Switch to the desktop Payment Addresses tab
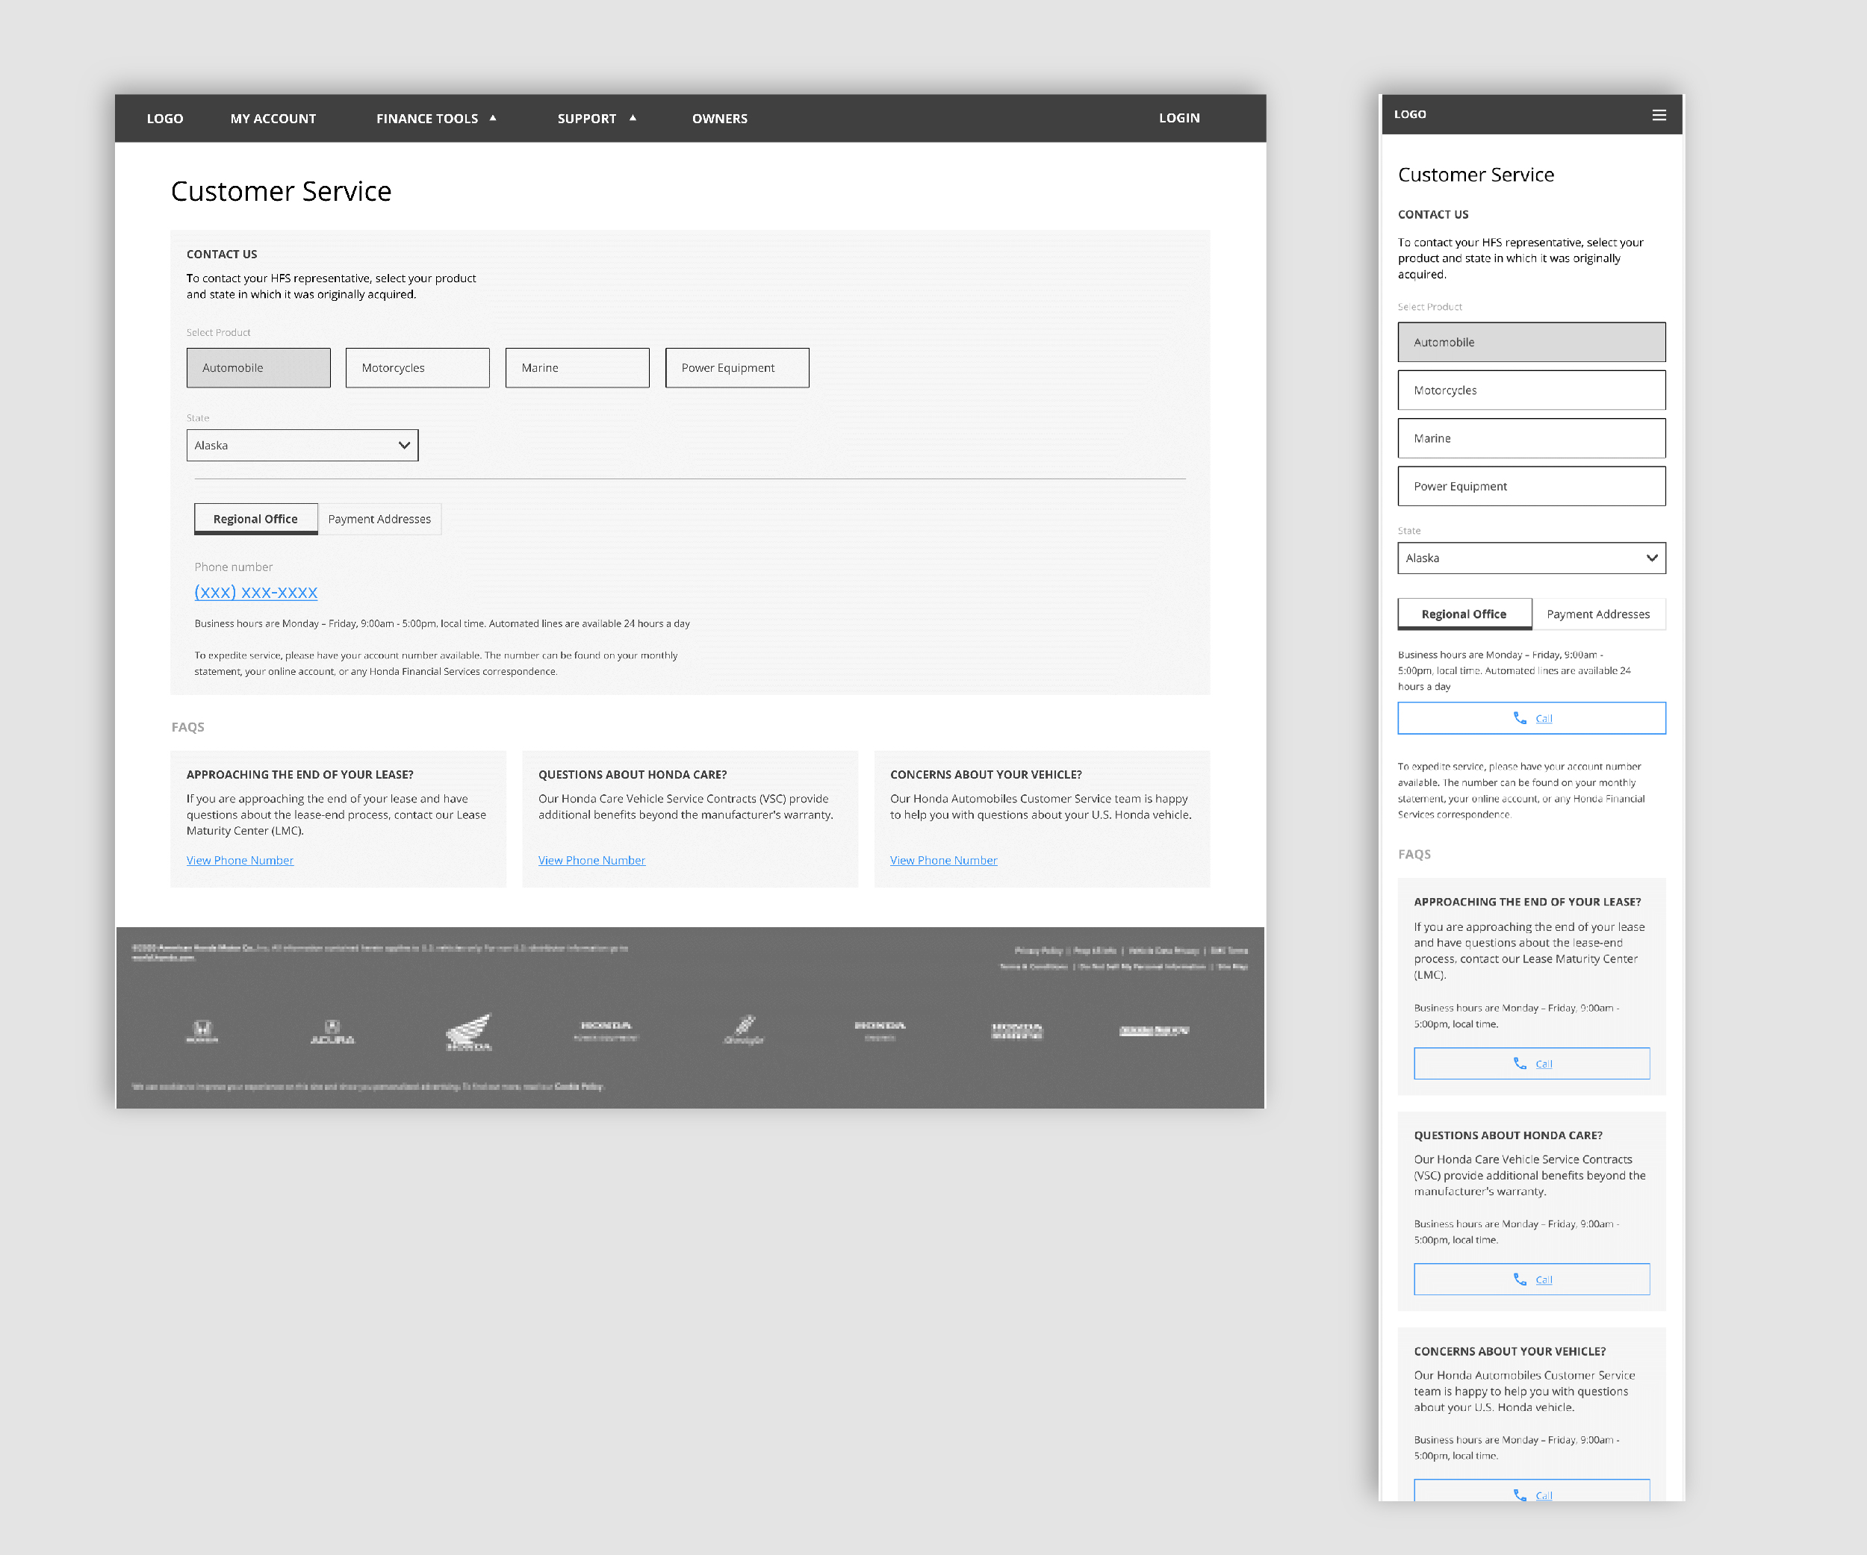 pyautogui.click(x=379, y=519)
